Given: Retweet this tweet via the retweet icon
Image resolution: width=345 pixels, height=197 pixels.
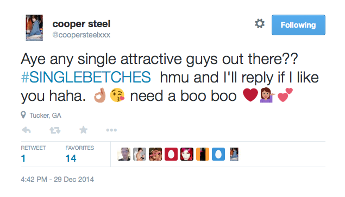Looking at the screenshot, I should (55, 130).
